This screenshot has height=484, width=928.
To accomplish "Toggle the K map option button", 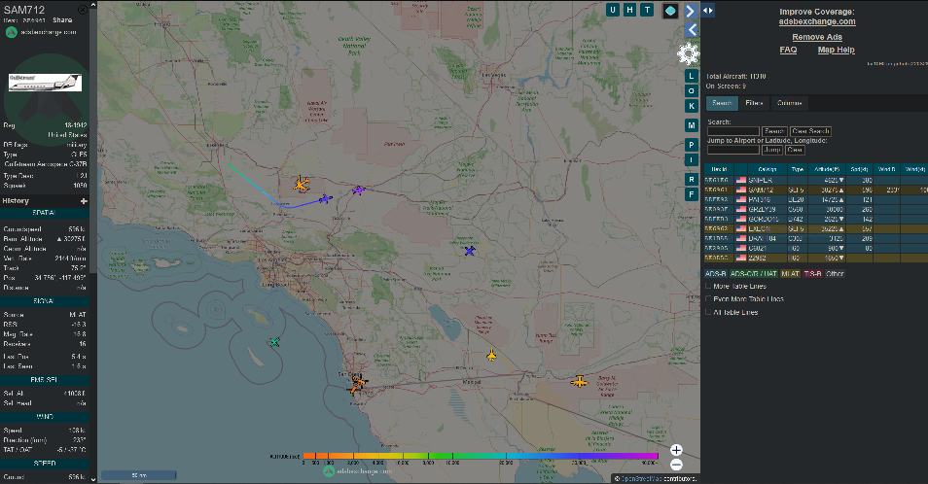I will [x=692, y=106].
